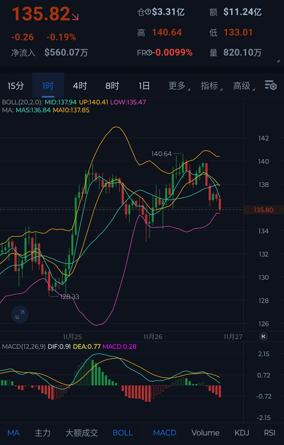Tap the LOW:135.47 Bollinger value
Screen dimensions: 284x445
(x=128, y=102)
